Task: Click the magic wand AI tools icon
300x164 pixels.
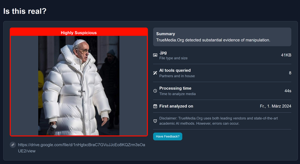Action: point(155,73)
